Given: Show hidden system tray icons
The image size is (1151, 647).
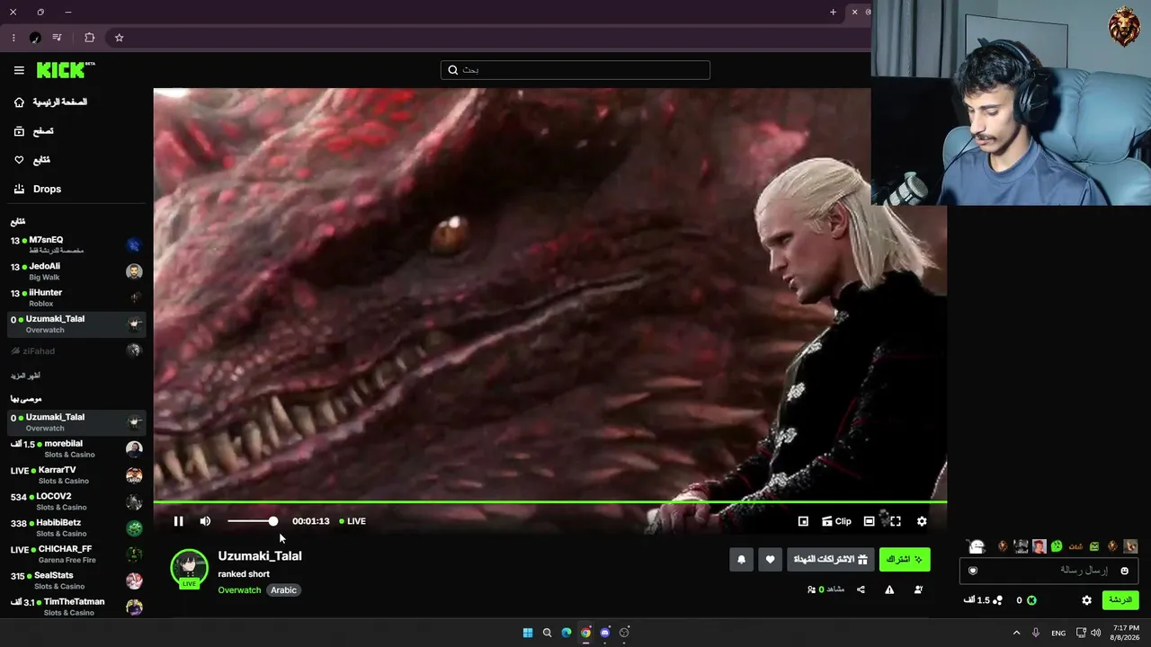Looking at the screenshot, I should 1017,633.
